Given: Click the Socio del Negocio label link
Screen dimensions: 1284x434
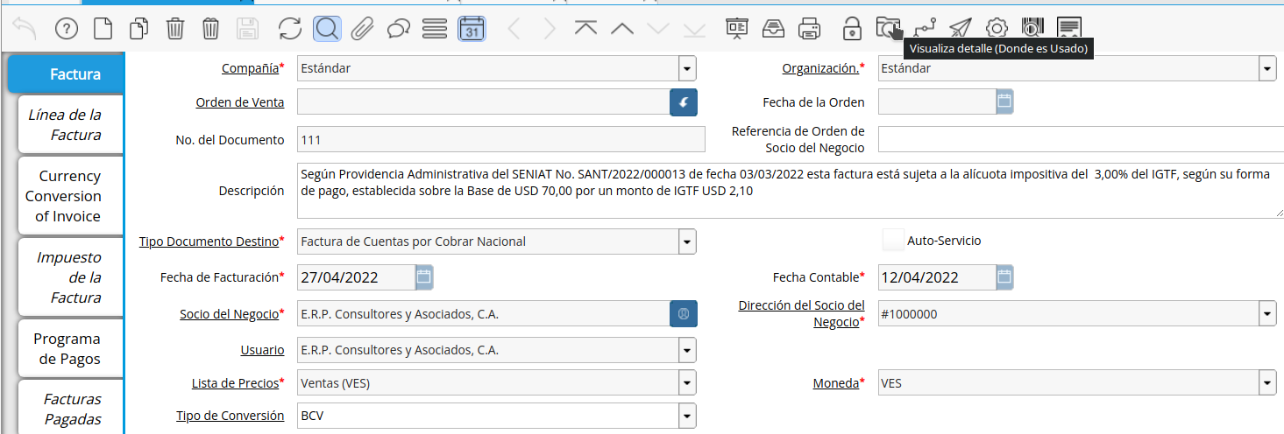Looking at the screenshot, I should pos(231,314).
